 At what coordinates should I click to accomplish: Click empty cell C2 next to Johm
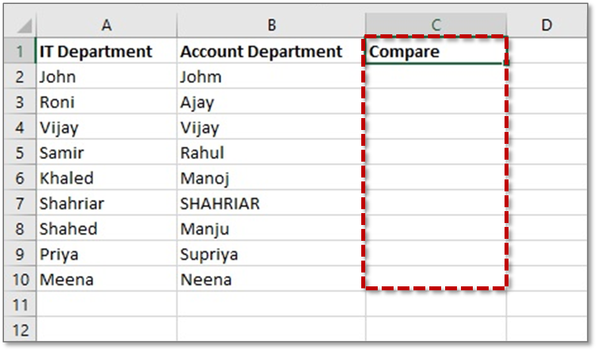point(436,76)
